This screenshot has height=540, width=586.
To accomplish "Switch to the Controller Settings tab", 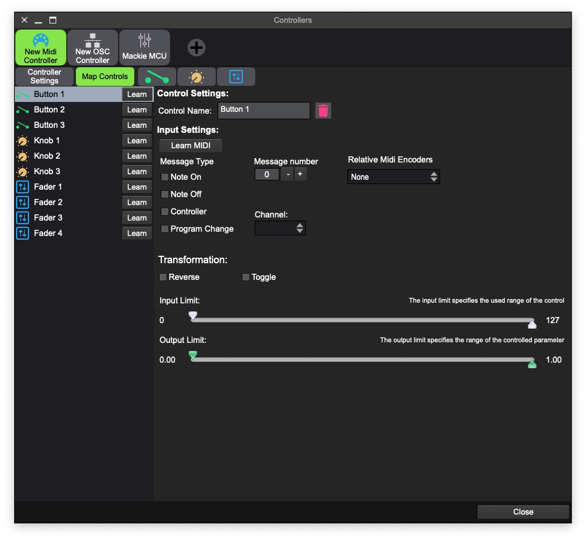I will point(43,76).
